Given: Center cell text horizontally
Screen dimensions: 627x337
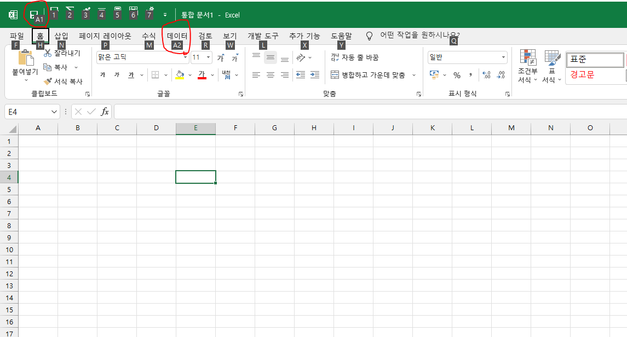Looking at the screenshot, I should pos(271,74).
